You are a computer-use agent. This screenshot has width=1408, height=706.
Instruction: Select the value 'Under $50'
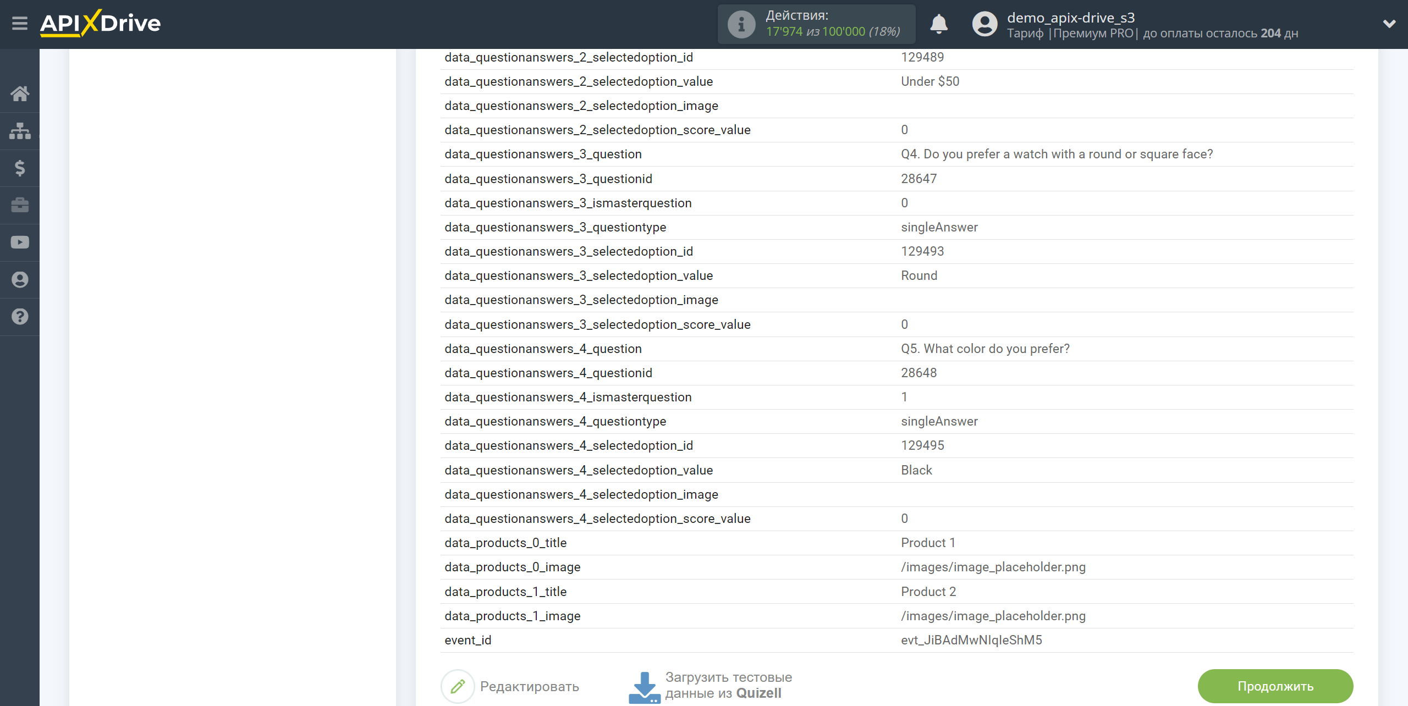[930, 81]
